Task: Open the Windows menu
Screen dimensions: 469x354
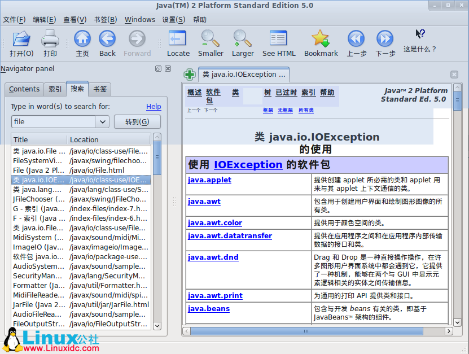Action: 140,20
